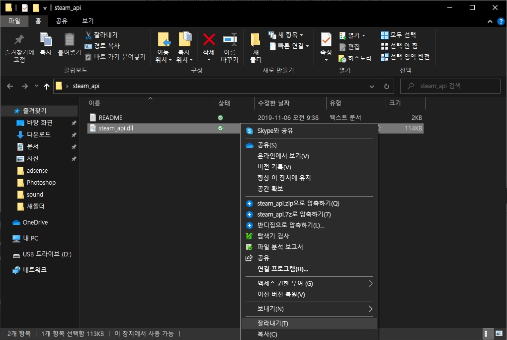Click Cut (잘라내기) in the ribbon

click(x=101, y=35)
